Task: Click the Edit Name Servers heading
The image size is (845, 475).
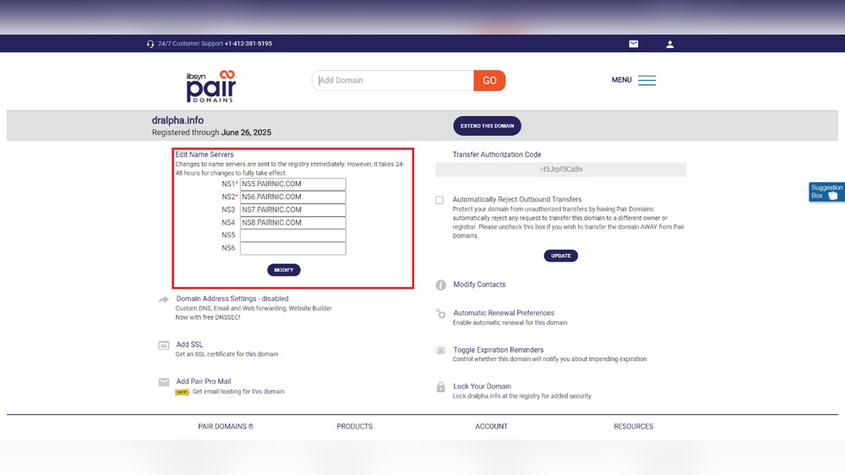Action: [x=204, y=154]
